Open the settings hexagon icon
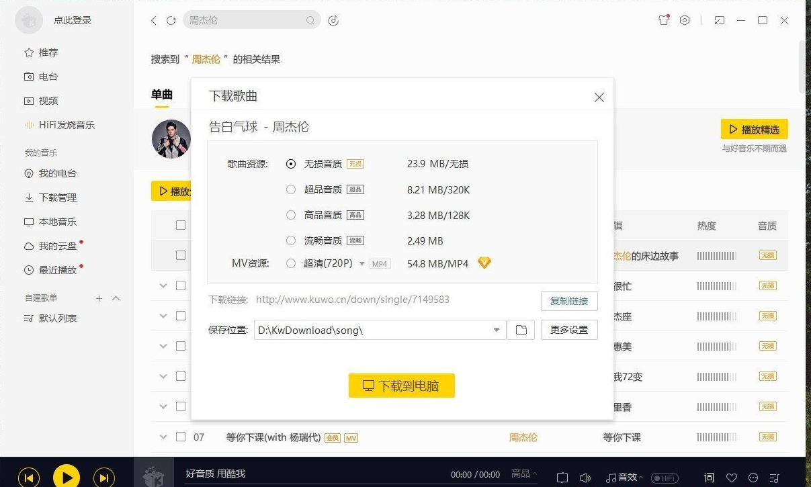Image resolution: width=811 pixels, height=487 pixels. pos(685,20)
